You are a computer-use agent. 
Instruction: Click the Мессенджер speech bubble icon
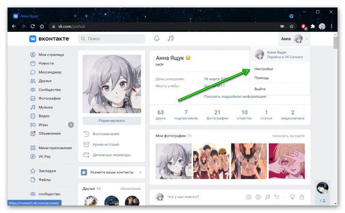pos(33,72)
